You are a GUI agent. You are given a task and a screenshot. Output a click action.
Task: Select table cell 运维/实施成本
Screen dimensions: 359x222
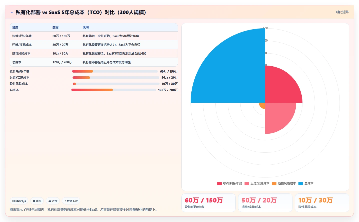[22, 45]
